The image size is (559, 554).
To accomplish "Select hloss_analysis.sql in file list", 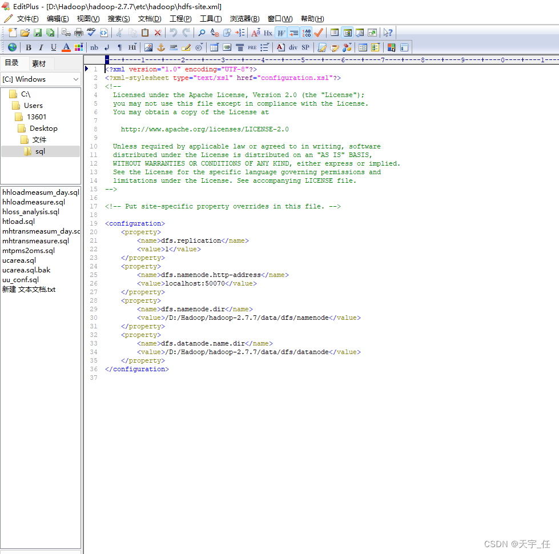I will coord(31,212).
